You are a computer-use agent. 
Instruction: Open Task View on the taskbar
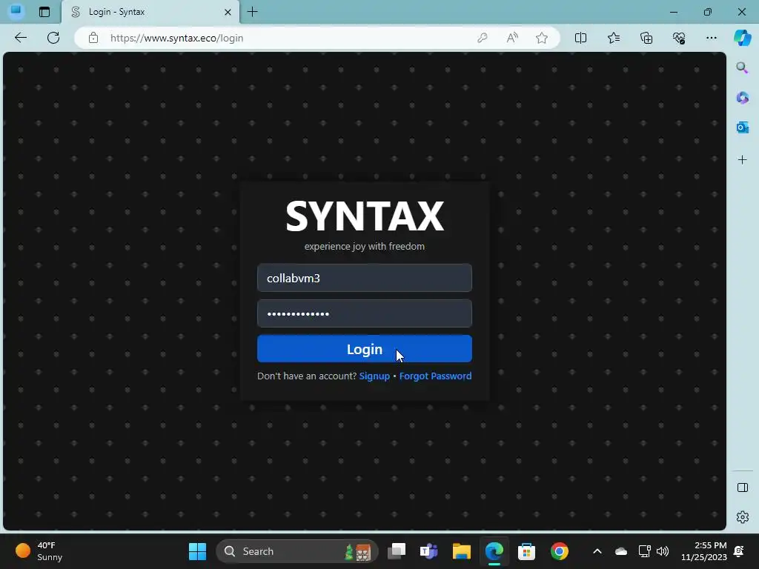(397, 551)
